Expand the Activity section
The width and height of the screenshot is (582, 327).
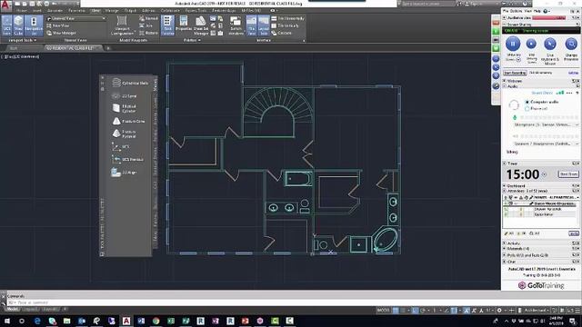(505, 243)
